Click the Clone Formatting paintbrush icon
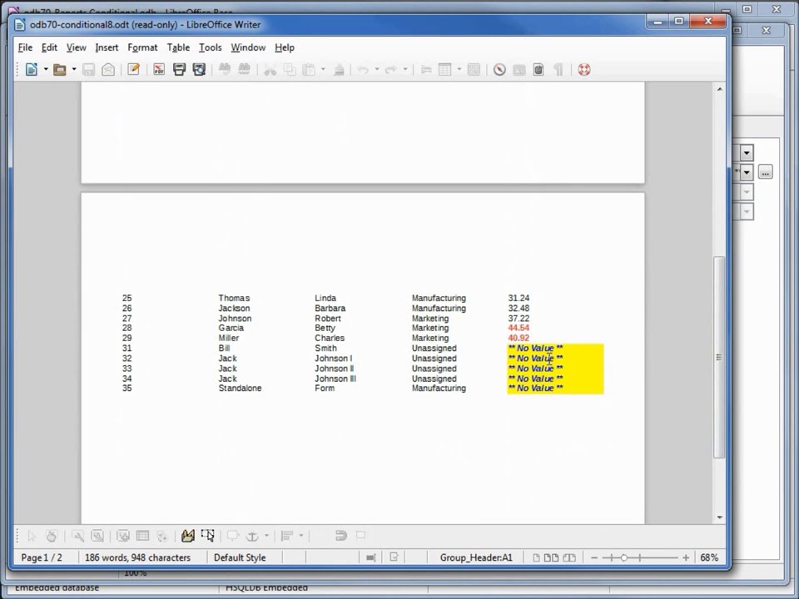 [339, 70]
